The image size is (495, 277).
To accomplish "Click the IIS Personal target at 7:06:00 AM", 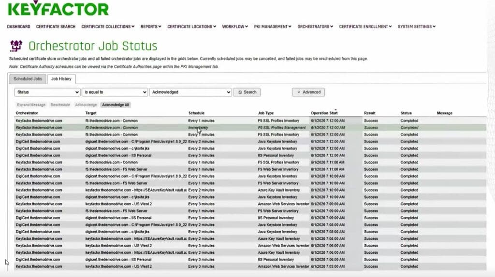I will pos(118,260).
